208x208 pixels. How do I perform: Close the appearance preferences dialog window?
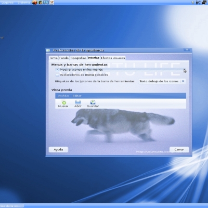pos(187,50)
